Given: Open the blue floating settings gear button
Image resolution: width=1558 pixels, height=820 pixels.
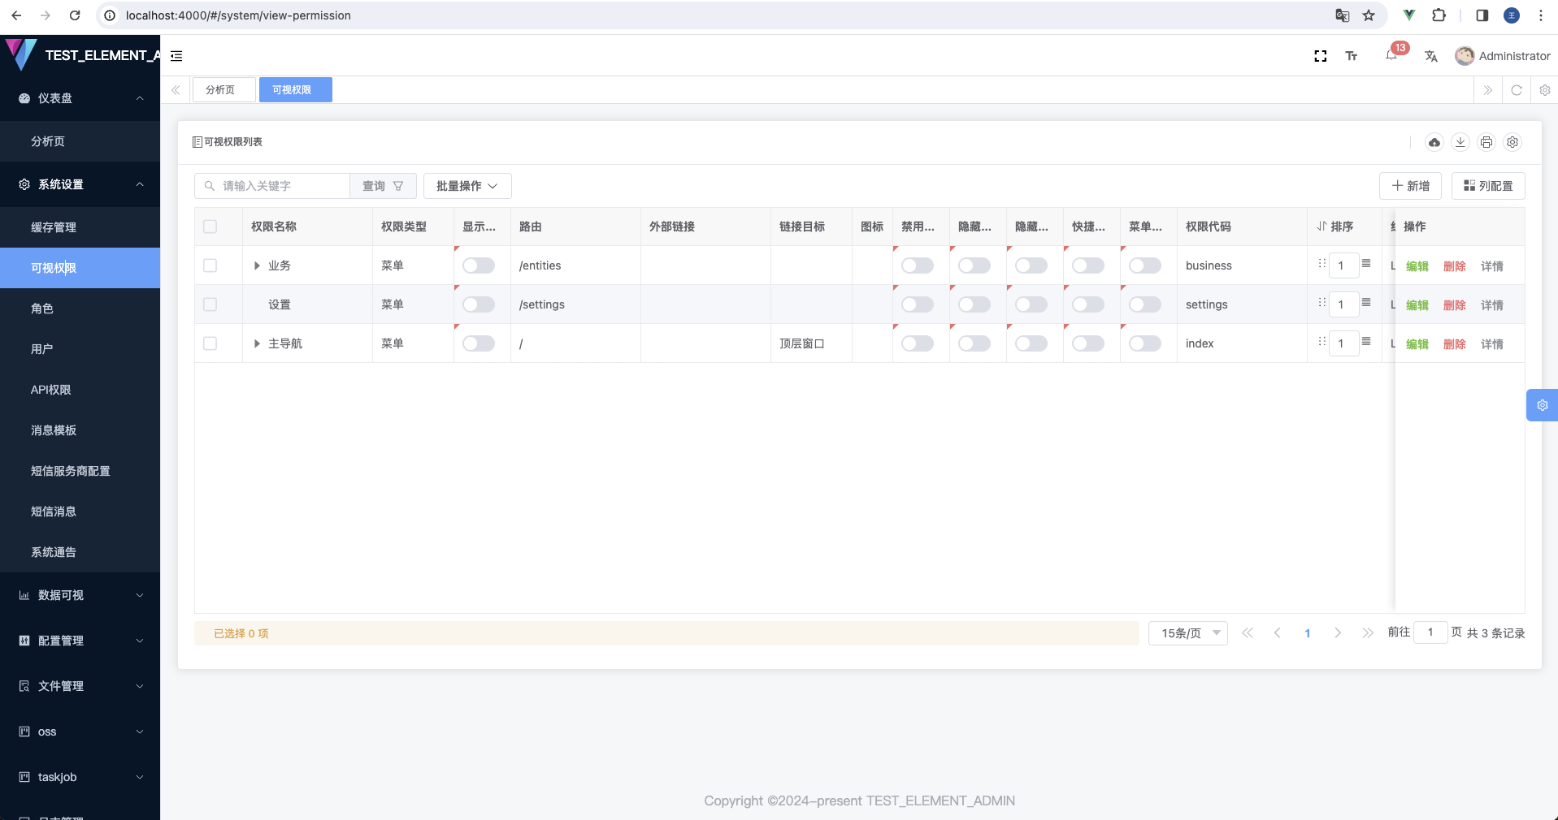Looking at the screenshot, I should pyautogui.click(x=1542, y=405).
